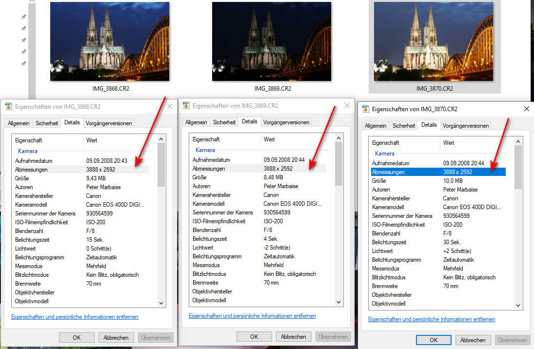
Task: Select '15 Sek.' exposure value in IMG_3868.CR2 dialog
Action: 95,240
